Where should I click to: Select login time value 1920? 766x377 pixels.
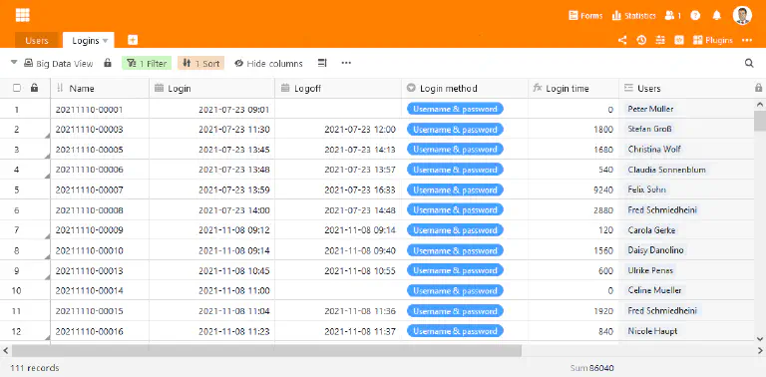[x=574, y=311]
